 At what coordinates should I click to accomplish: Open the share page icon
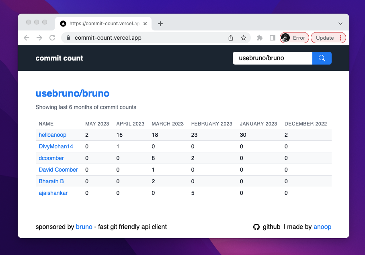coord(231,38)
